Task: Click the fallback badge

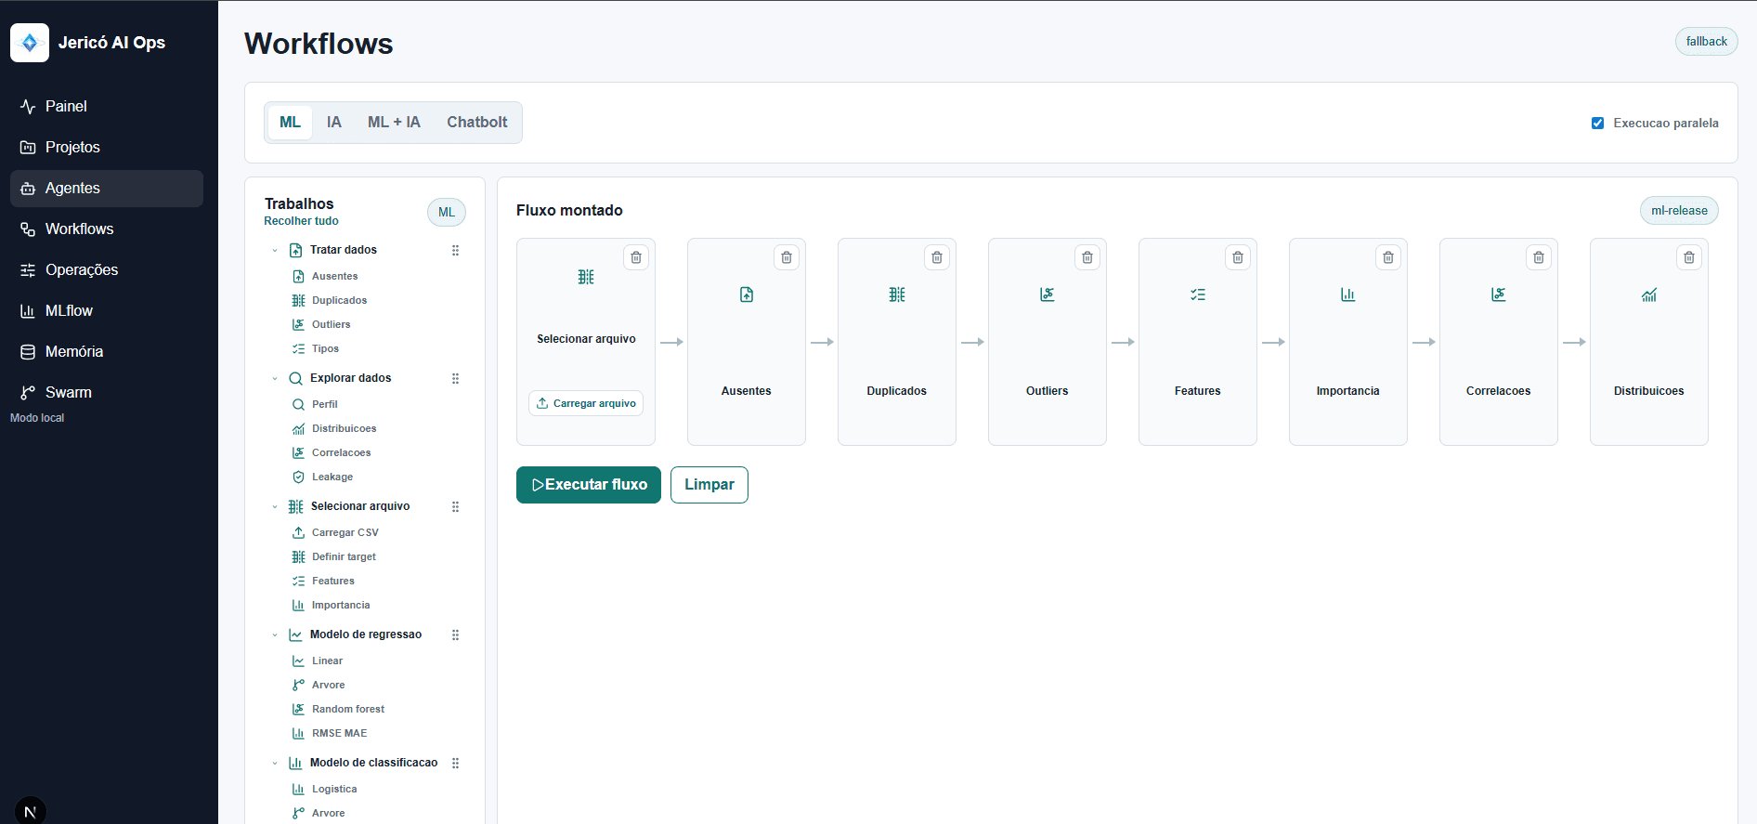Action: click(1706, 42)
